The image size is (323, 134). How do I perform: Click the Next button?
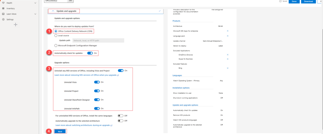coord(60,131)
